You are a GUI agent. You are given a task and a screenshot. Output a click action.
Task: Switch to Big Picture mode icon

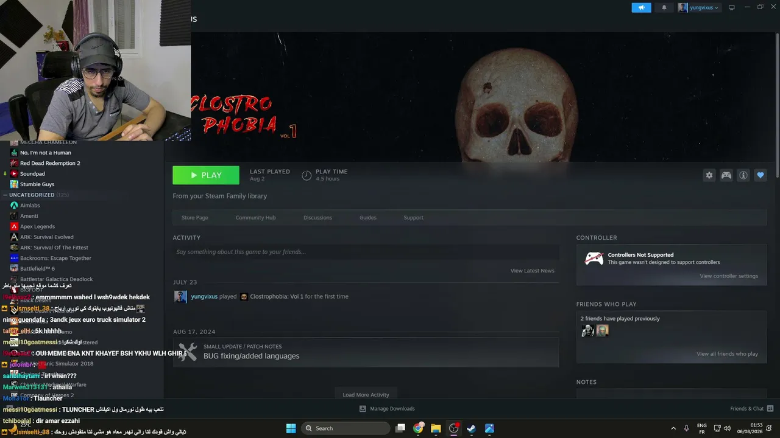point(732,7)
